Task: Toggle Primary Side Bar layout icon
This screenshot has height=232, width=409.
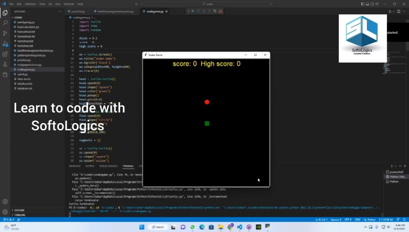Action: pyautogui.click(x=362, y=4)
